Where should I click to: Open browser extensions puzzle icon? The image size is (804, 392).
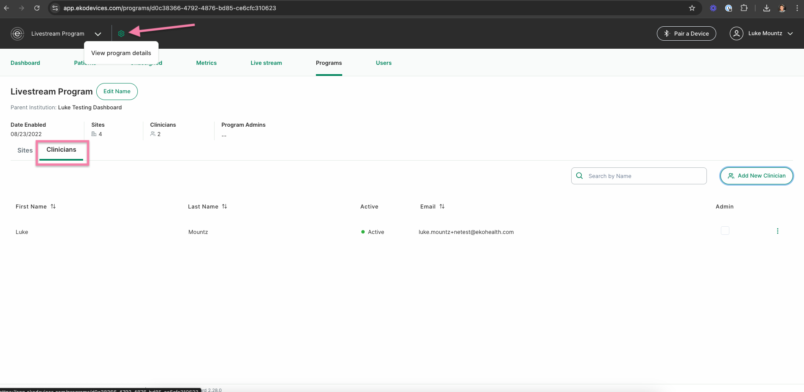744,8
